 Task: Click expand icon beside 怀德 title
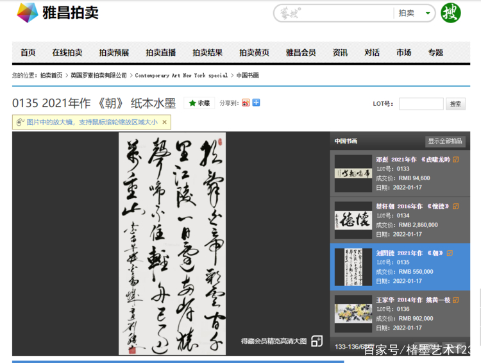[456, 207]
